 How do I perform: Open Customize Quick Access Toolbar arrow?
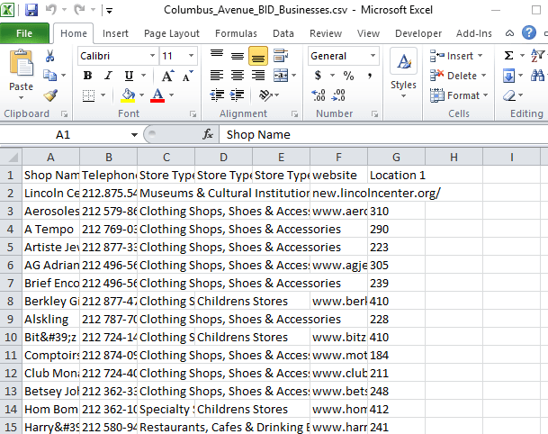pyautogui.click(x=110, y=11)
